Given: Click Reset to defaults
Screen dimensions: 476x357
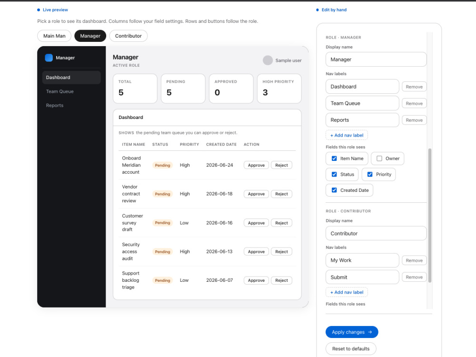Looking at the screenshot, I should coord(351,349).
